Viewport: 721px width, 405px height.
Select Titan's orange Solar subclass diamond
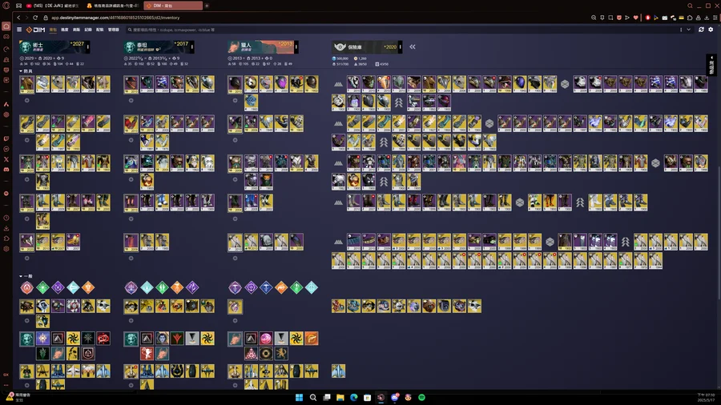177,287
